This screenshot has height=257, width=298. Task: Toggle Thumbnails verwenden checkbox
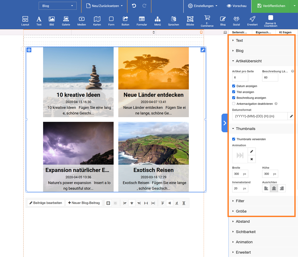[234, 139]
